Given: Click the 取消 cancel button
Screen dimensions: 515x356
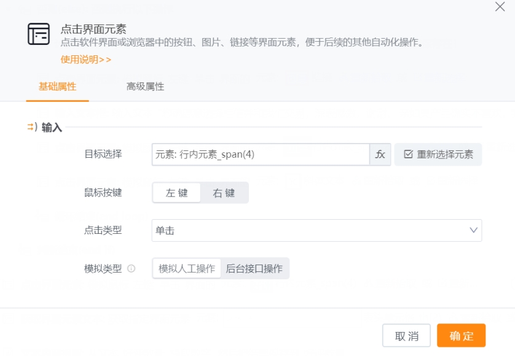Looking at the screenshot, I should 407,335.
